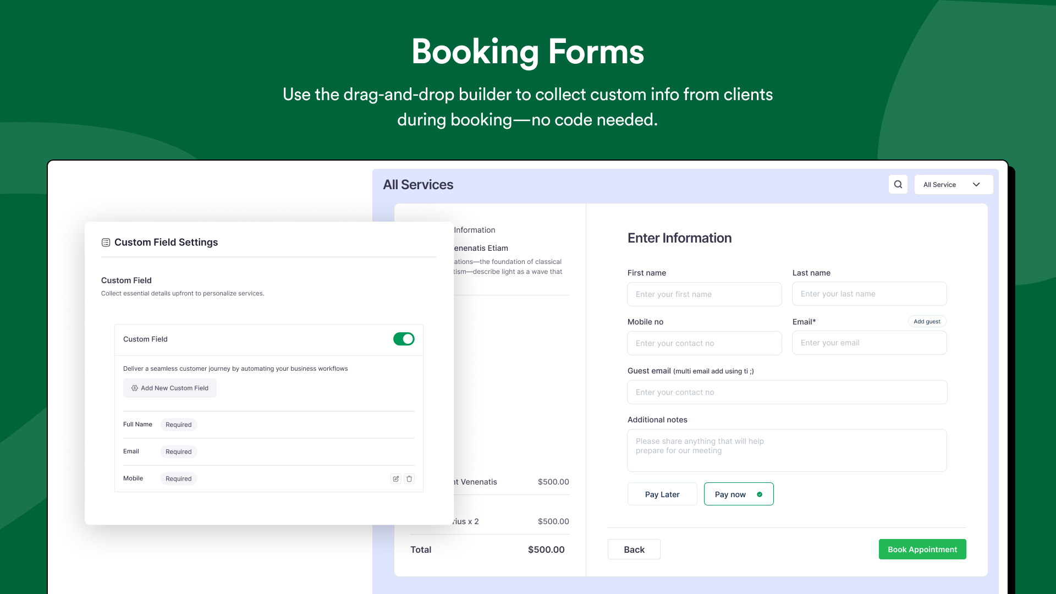The height and width of the screenshot is (594, 1056).
Task: Go Back to previous step
Action: [634, 549]
